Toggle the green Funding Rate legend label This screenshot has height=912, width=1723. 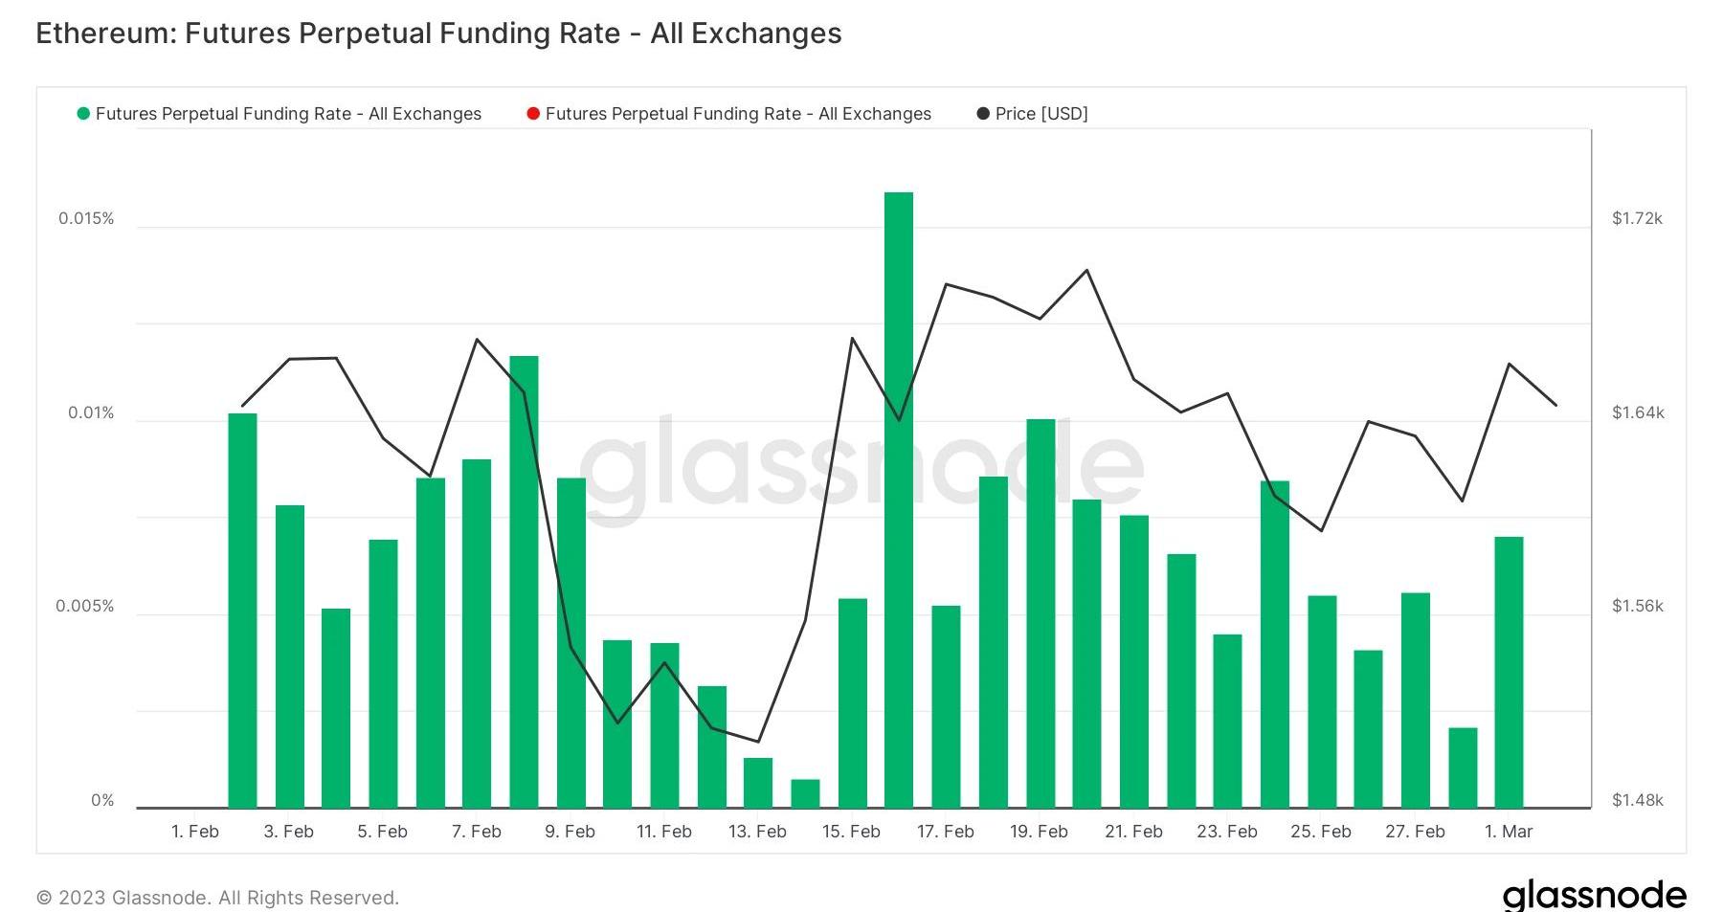[x=288, y=114]
